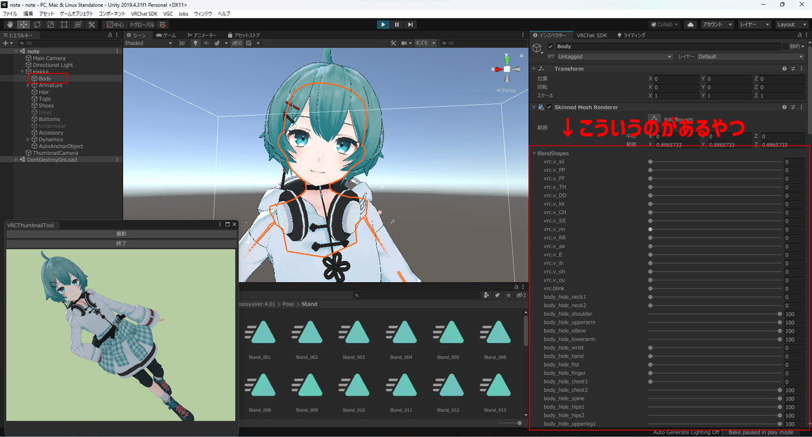Select the combined Transform tool
Image resolution: width=812 pixels, height=437 pixels.
77,24
